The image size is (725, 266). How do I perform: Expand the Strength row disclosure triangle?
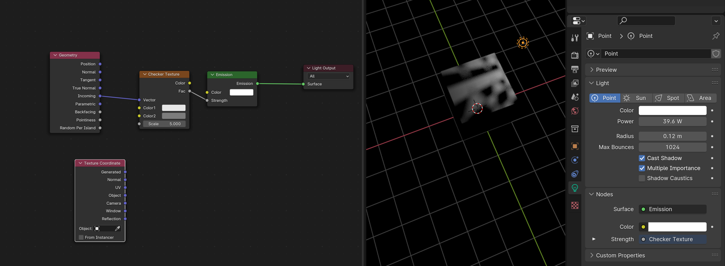[594, 239]
